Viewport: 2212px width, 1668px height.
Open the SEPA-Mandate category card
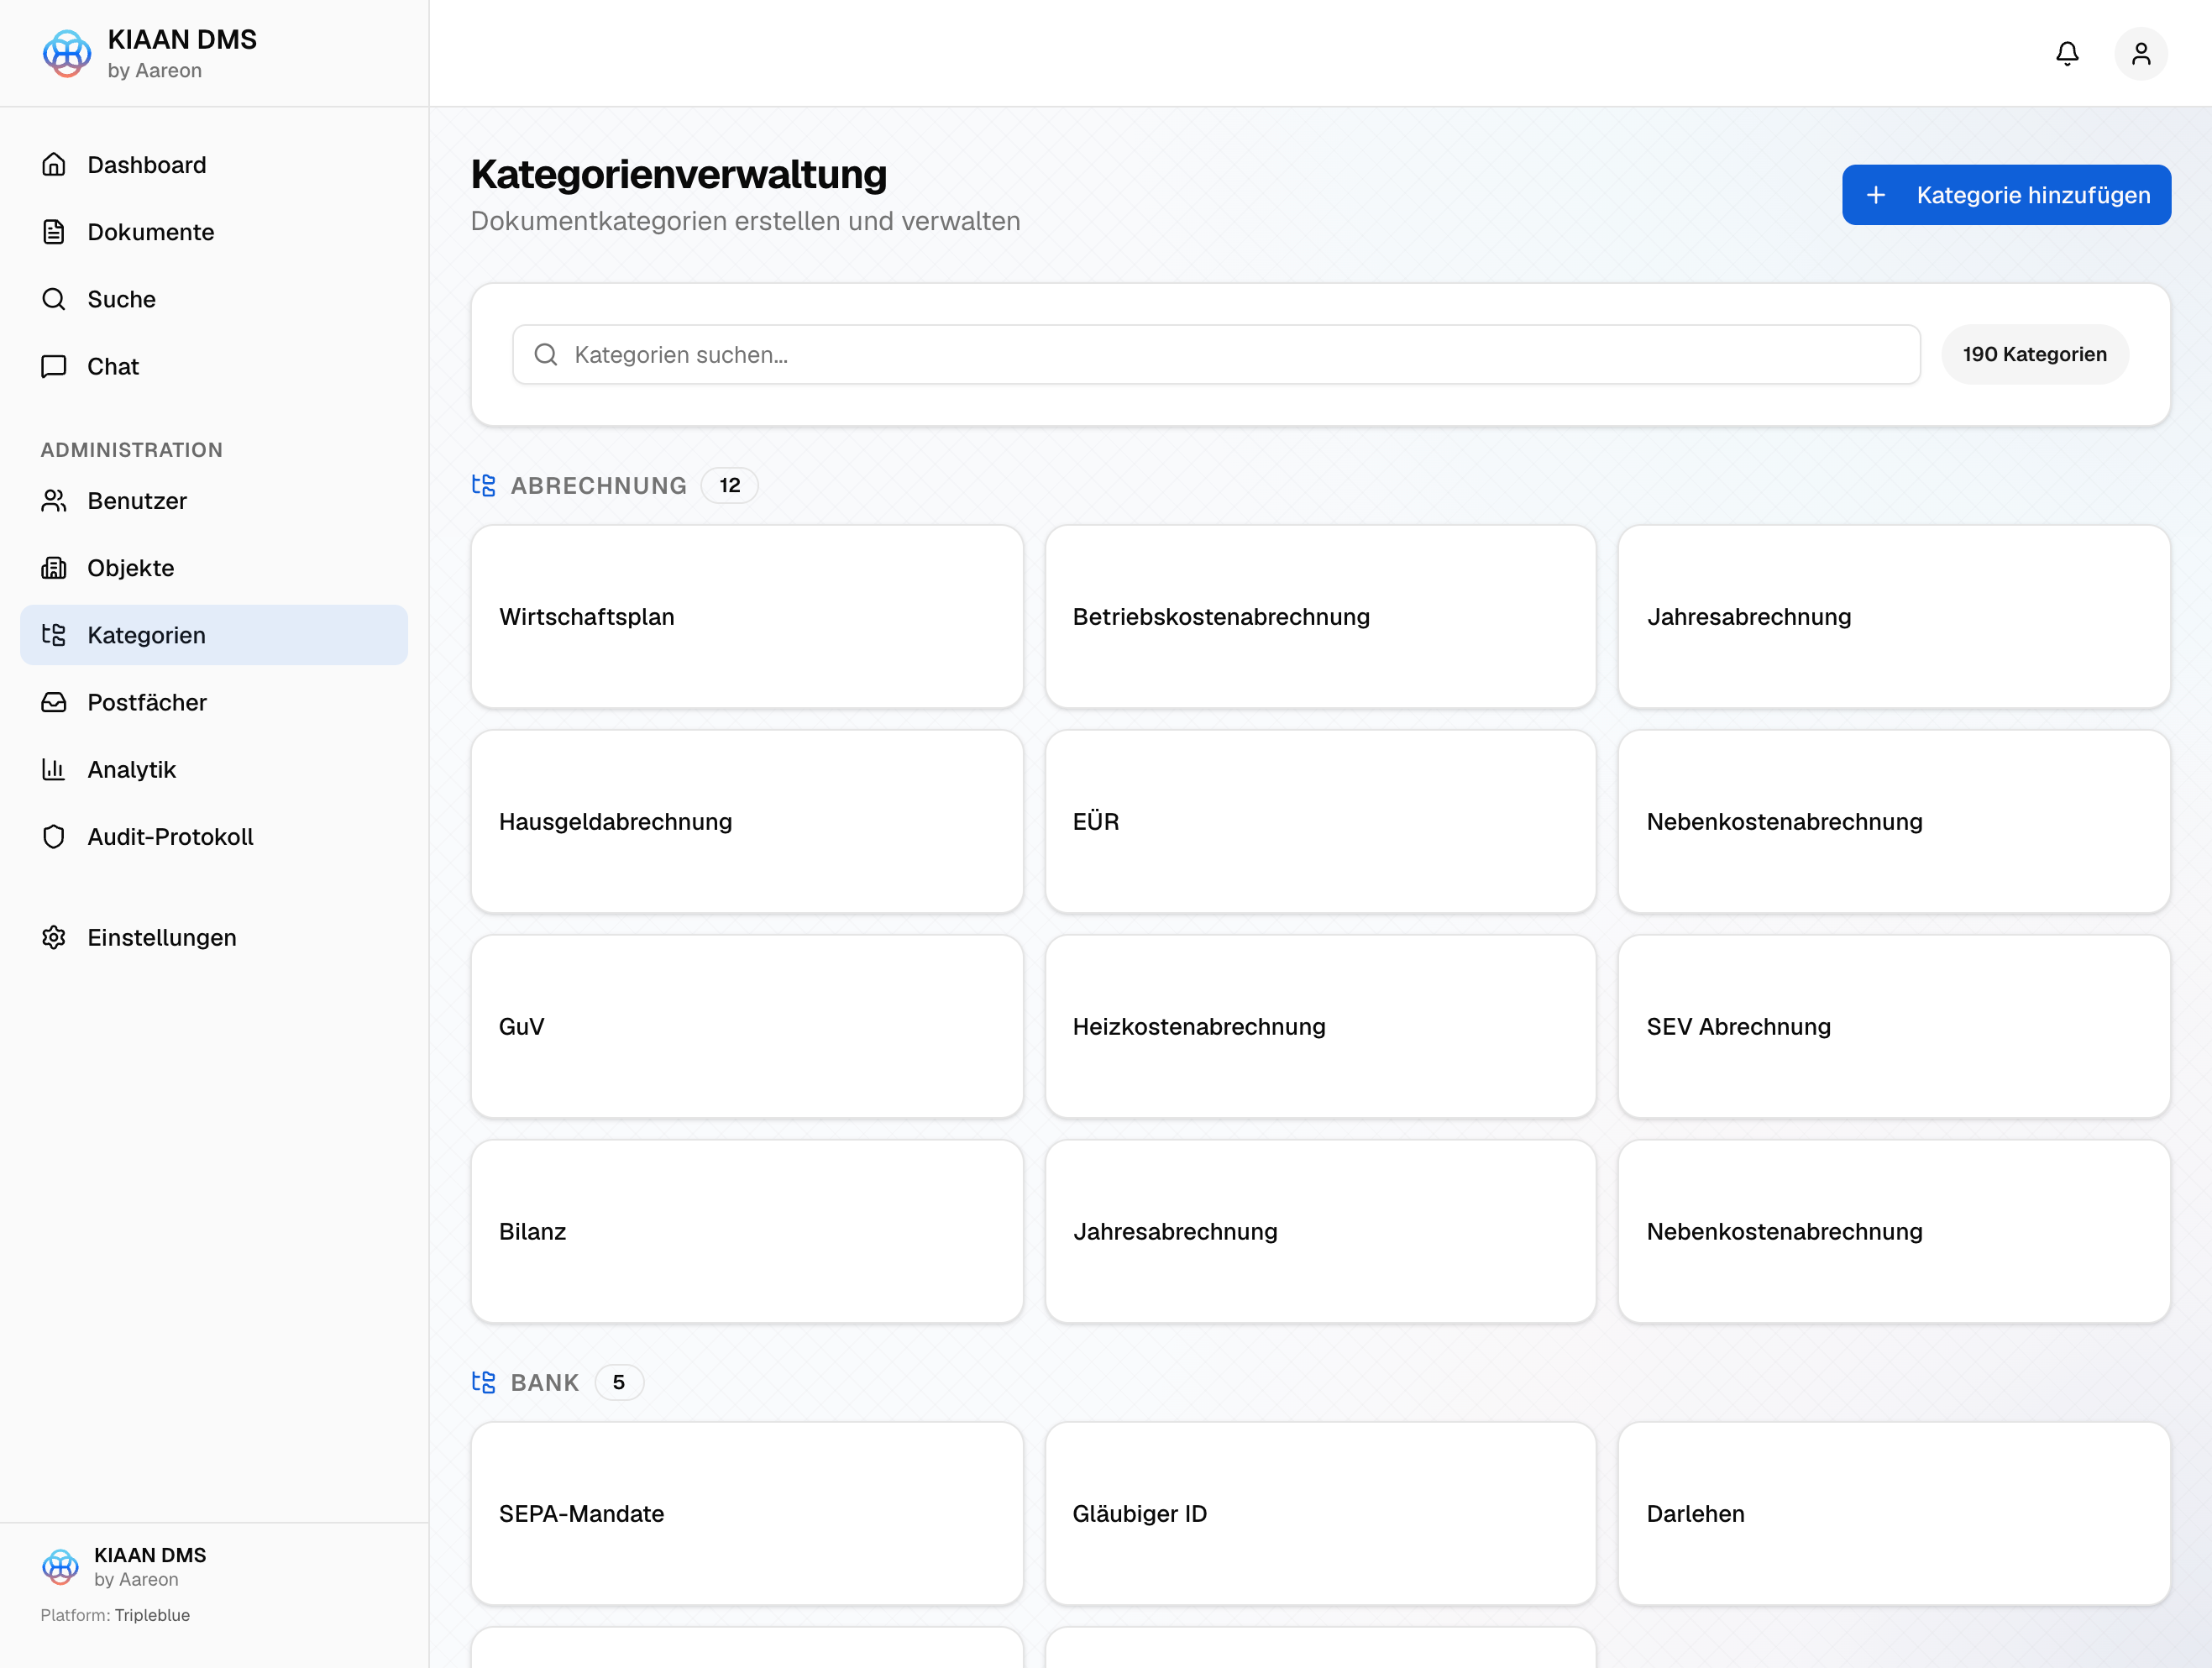[x=747, y=1513]
